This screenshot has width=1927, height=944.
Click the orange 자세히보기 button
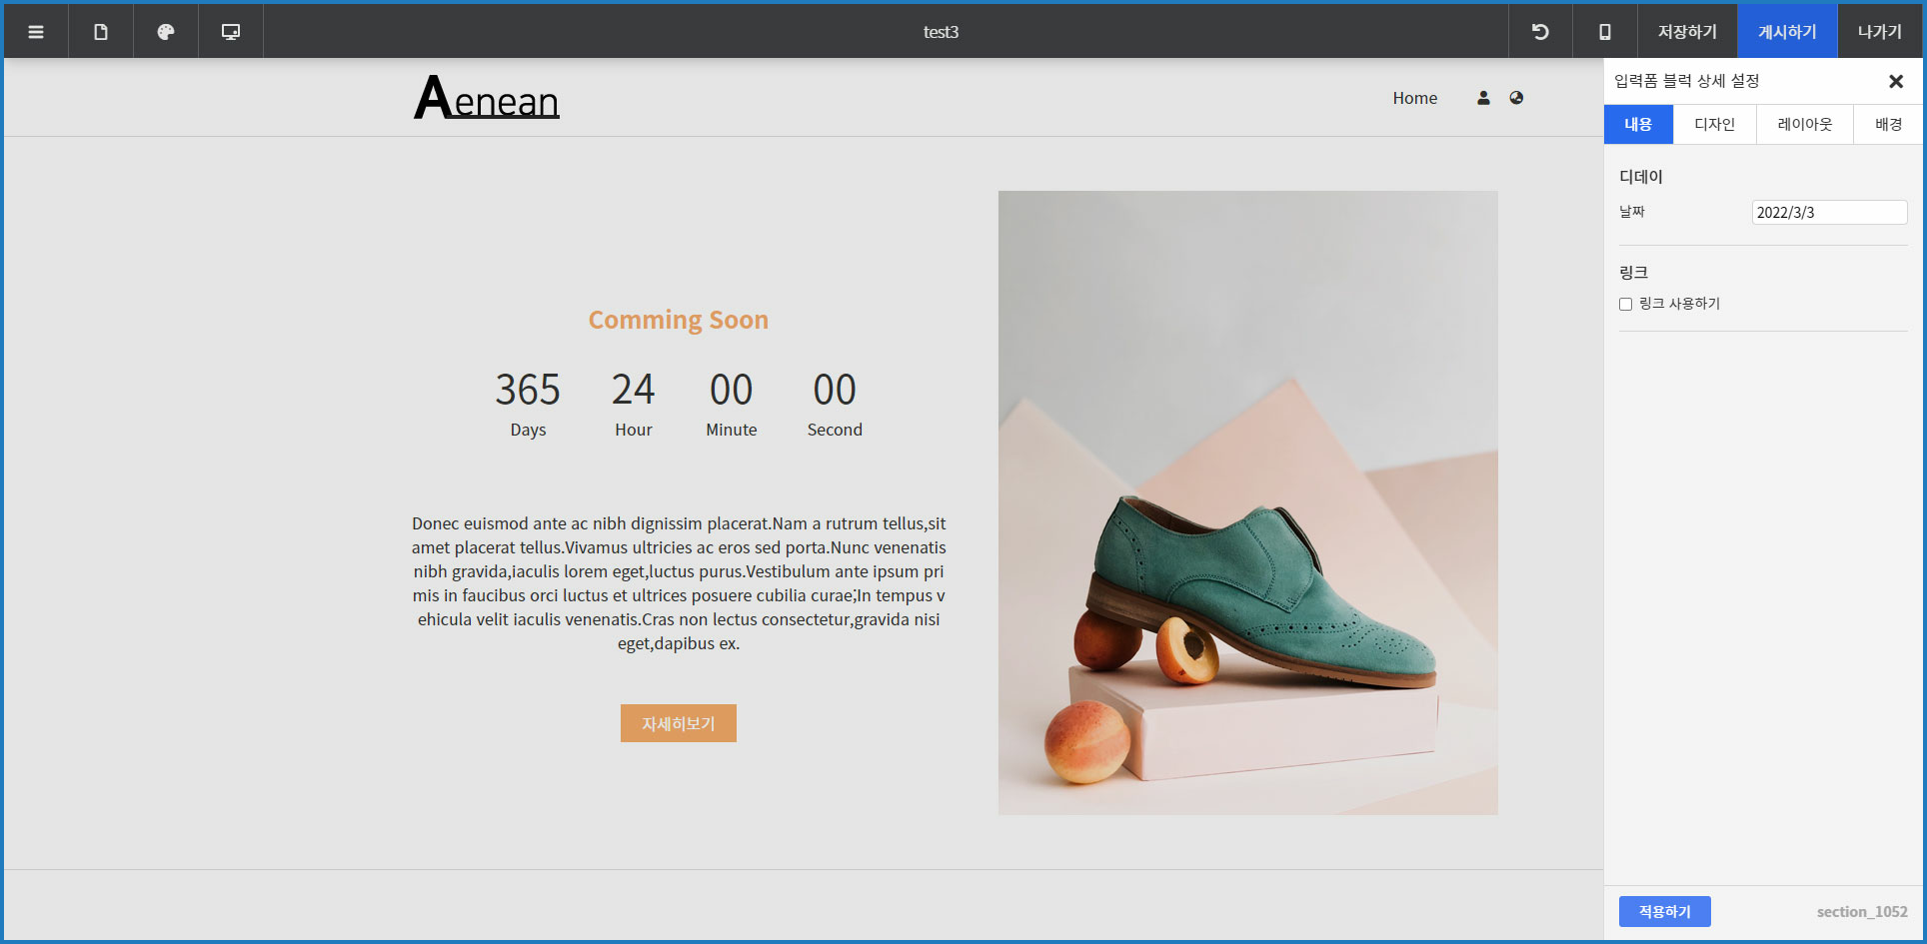click(x=678, y=723)
